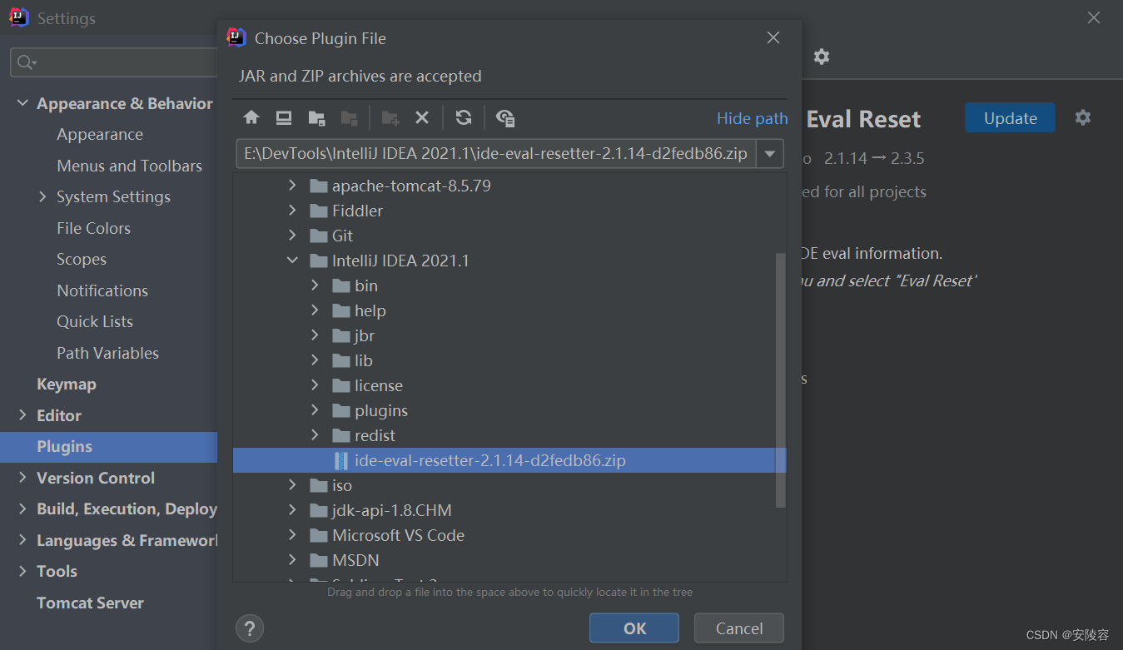The image size is (1123, 650).
Task: Open the gear options beside the Update button
Action: pos(1082,117)
